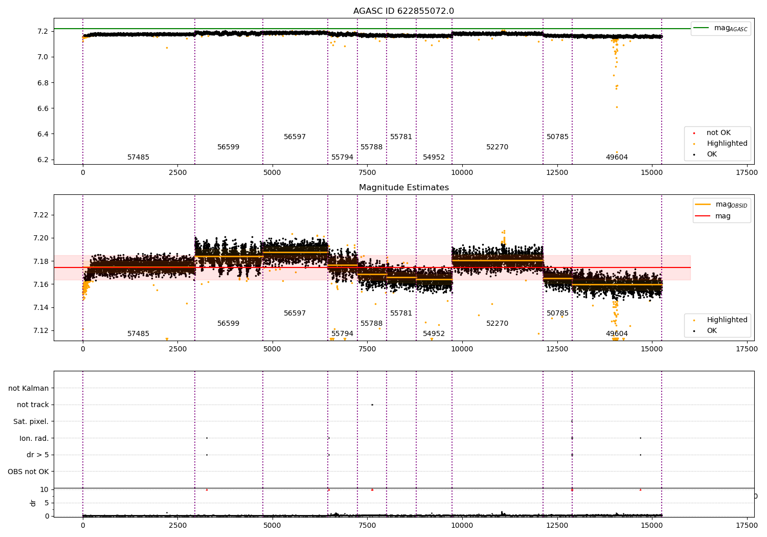
Task: Click OBSID label 56597 in top plot
Action: tap(295, 137)
